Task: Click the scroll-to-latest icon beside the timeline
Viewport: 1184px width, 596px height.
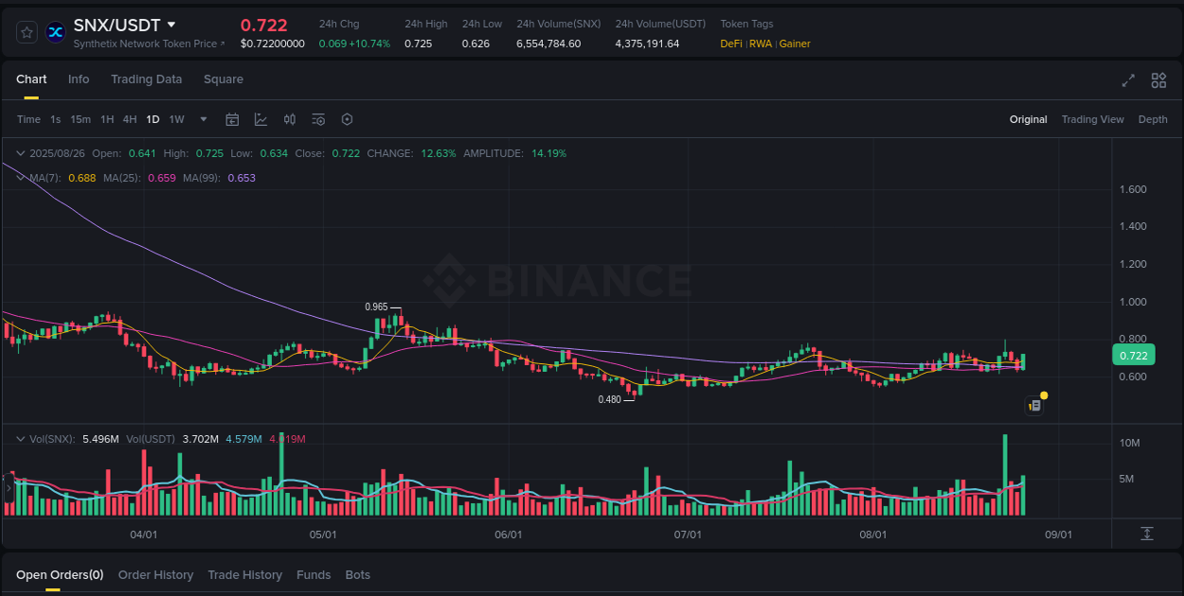Action: point(1147,535)
